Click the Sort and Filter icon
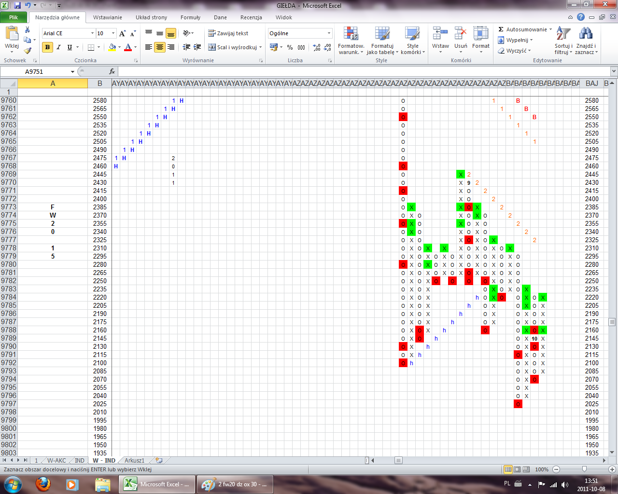618x494 pixels. coord(563,35)
